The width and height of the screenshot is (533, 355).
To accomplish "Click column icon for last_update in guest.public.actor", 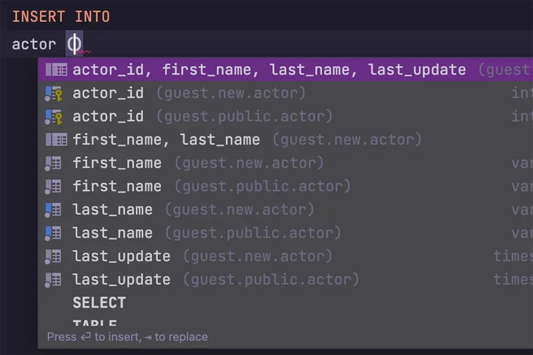I will [x=53, y=280].
